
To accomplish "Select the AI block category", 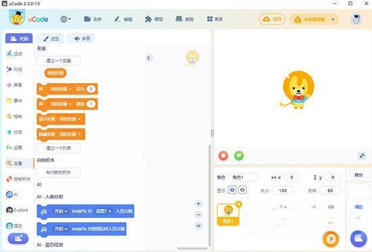I will 12,195.
